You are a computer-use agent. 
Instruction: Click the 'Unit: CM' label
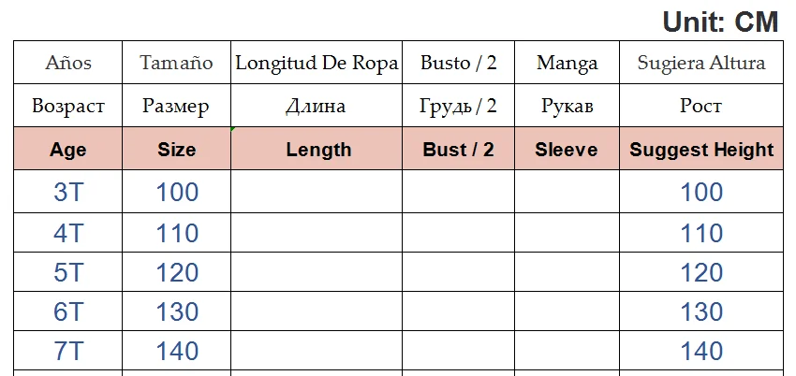click(720, 22)
